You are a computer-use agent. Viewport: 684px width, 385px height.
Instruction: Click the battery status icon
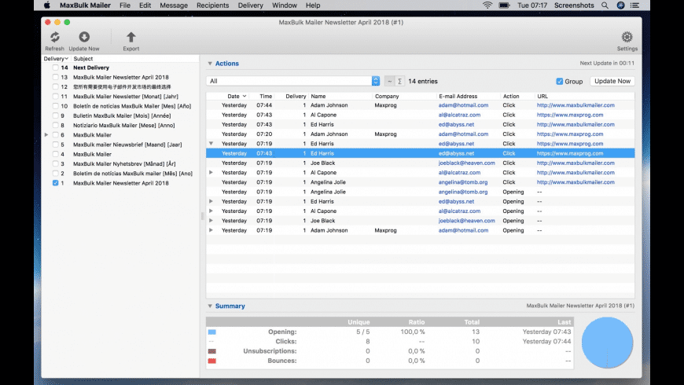tap(504, 5)
